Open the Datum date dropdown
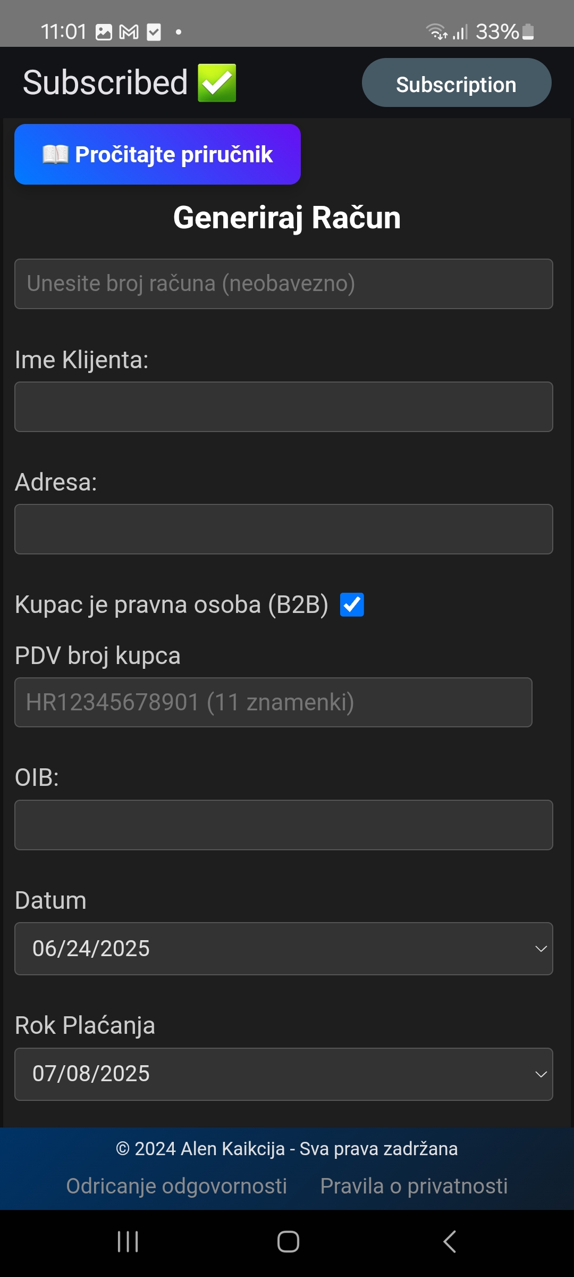574x1277 pixels. coord(283,949)
